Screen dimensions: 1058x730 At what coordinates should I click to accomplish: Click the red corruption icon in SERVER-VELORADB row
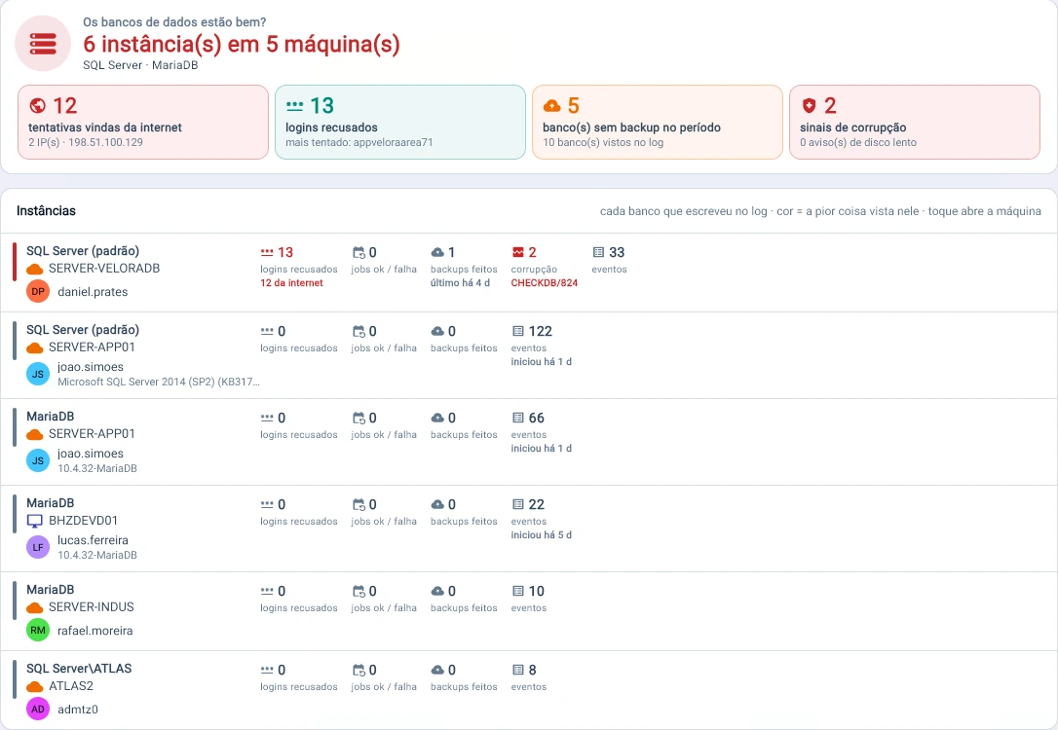(x=517, y=253)
